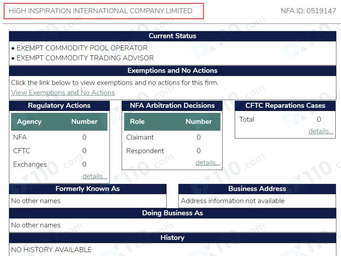The height and width of the screenshot is (256, 341).
Task: Open details link under Regulatory Actions
Action: coord(95,176)
